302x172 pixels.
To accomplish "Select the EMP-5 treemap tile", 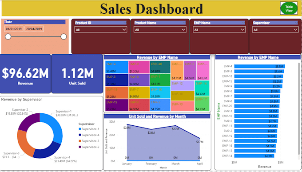I will 160,105.
